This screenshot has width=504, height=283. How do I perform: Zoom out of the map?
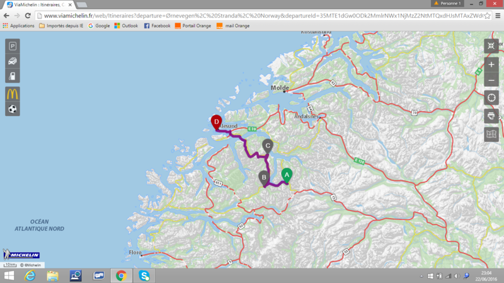491,80
